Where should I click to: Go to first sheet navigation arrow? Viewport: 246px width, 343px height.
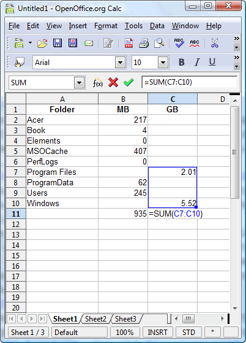tap(11, 318)
